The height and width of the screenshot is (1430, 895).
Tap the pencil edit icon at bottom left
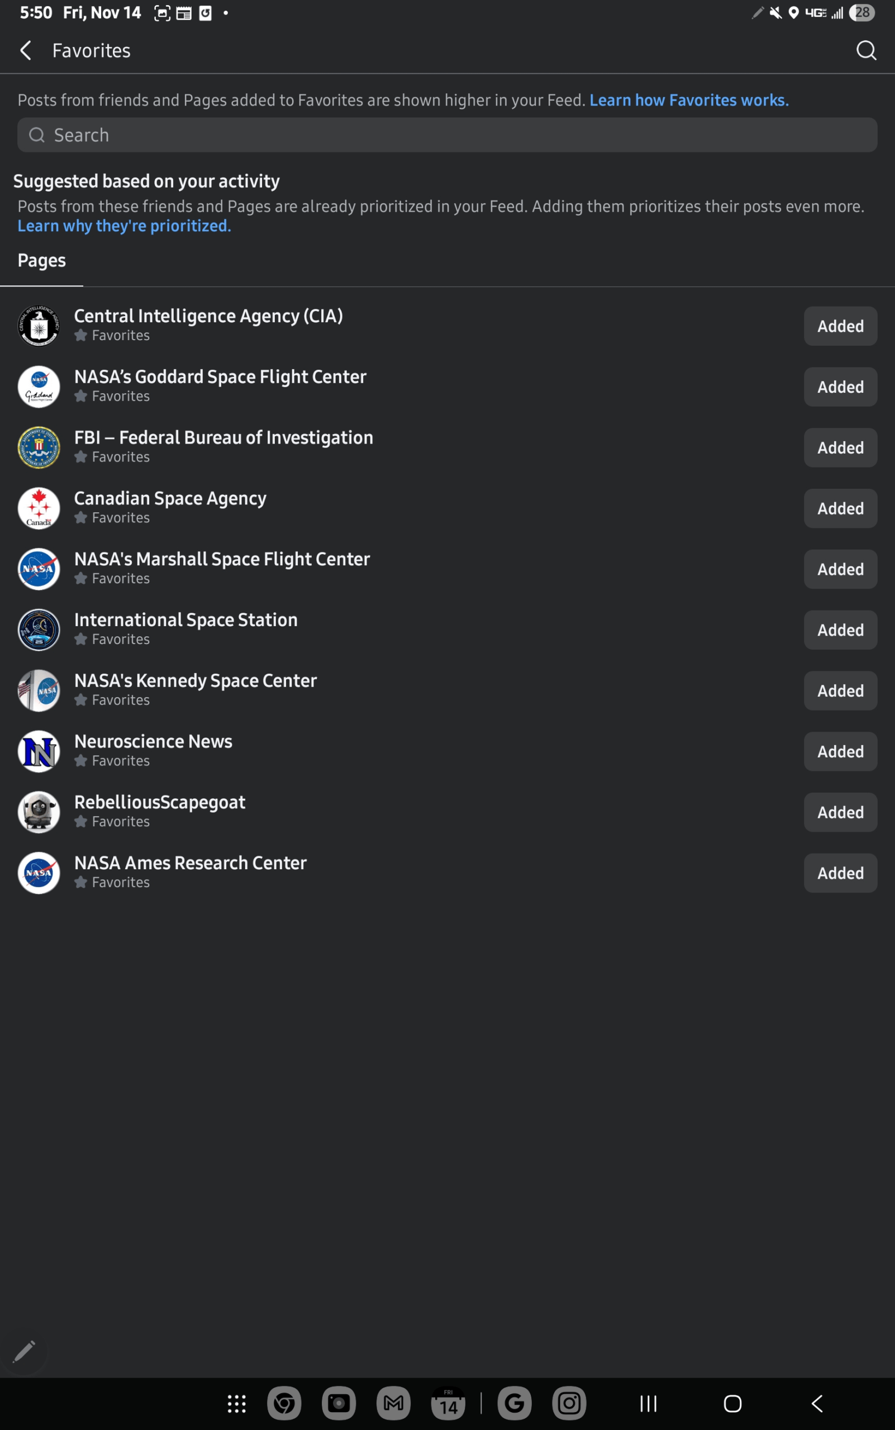(24, 1352)
